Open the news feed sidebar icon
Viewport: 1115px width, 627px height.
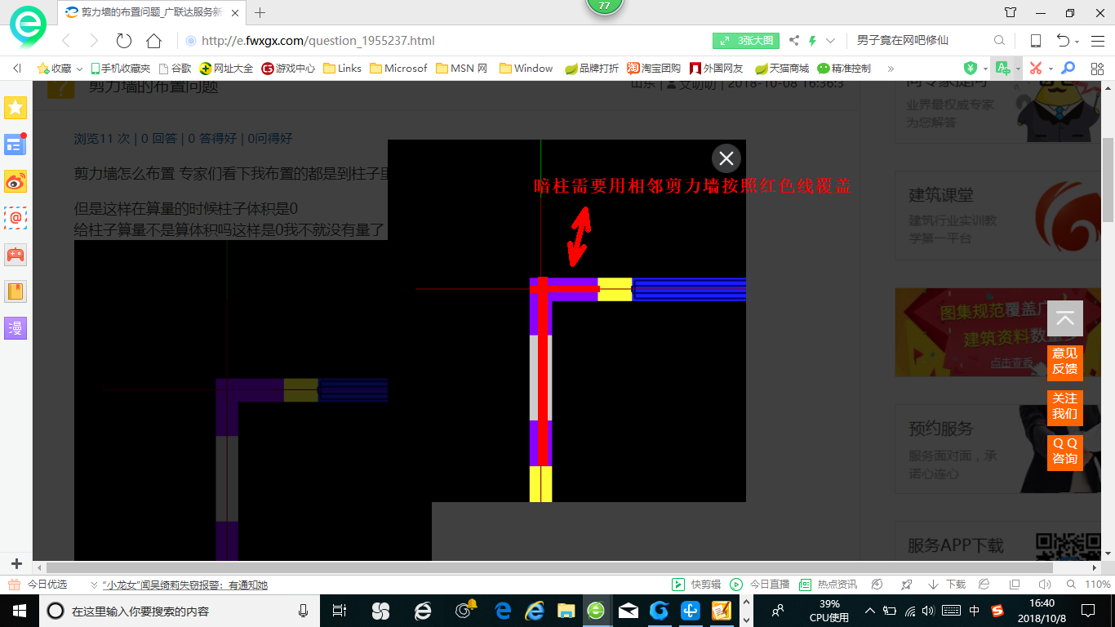point(16,145)
